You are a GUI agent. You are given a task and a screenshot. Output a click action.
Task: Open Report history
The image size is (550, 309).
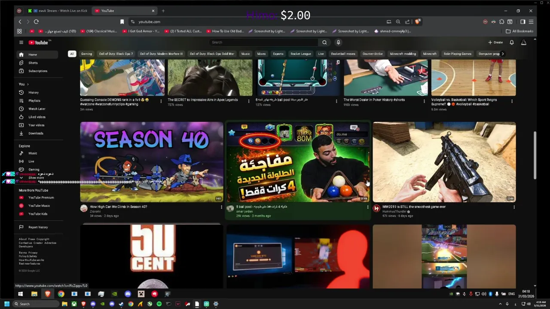pos(37,227)
